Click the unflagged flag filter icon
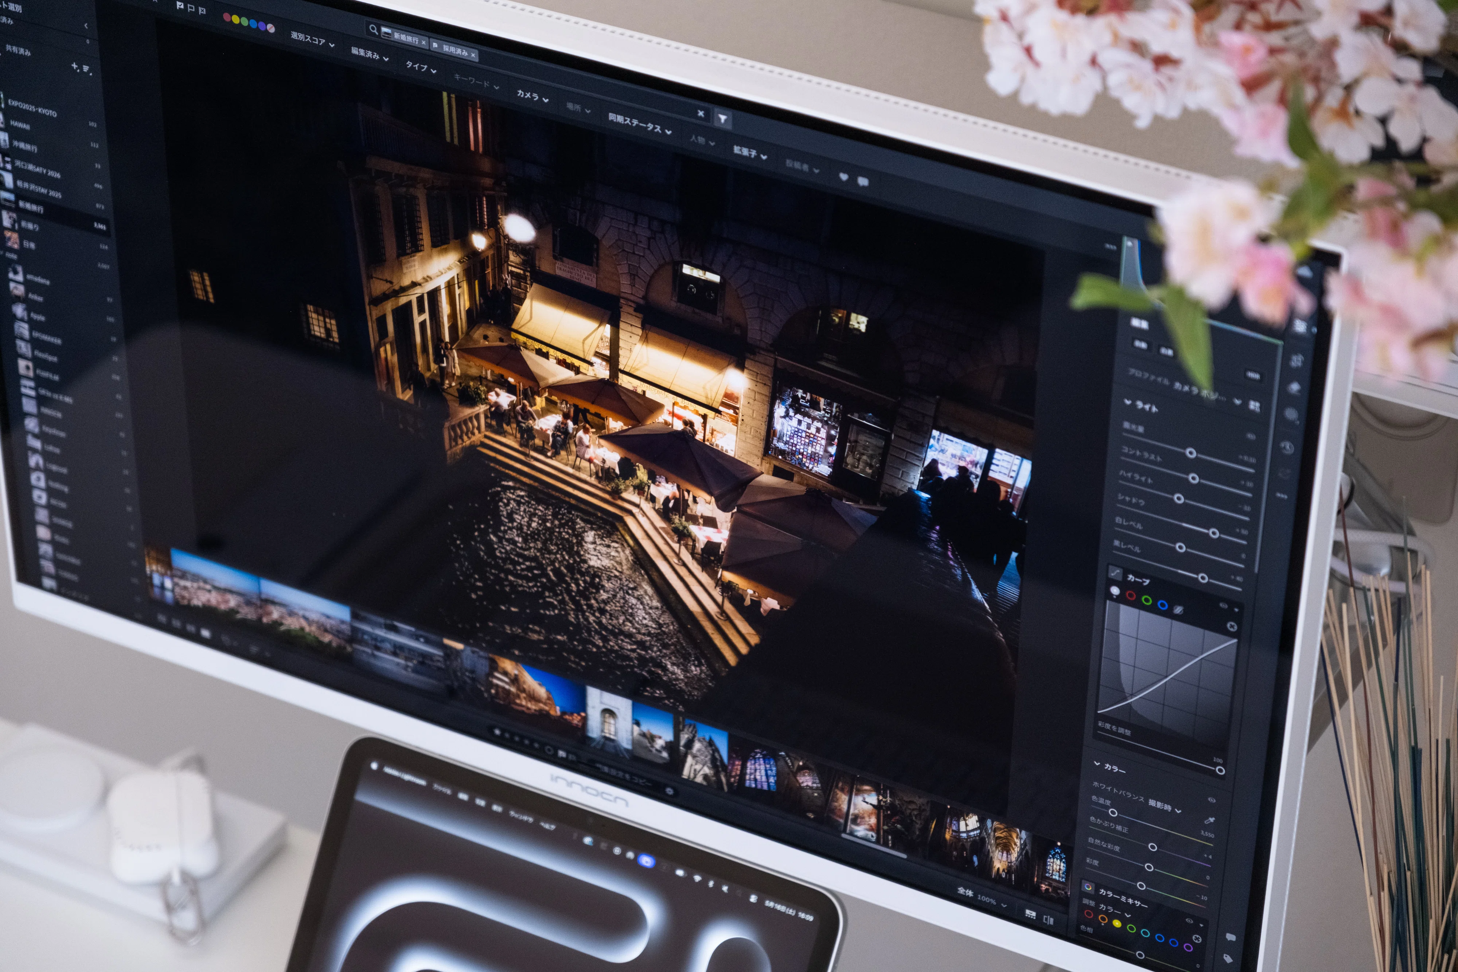The image size is (1458, 972). click(x=191, y=8)
